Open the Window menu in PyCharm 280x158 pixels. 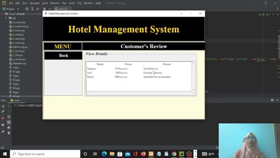coord(88,3)
